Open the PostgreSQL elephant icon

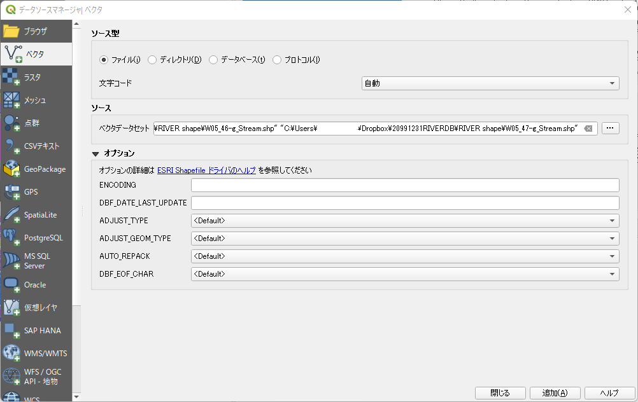click(11, 238)
